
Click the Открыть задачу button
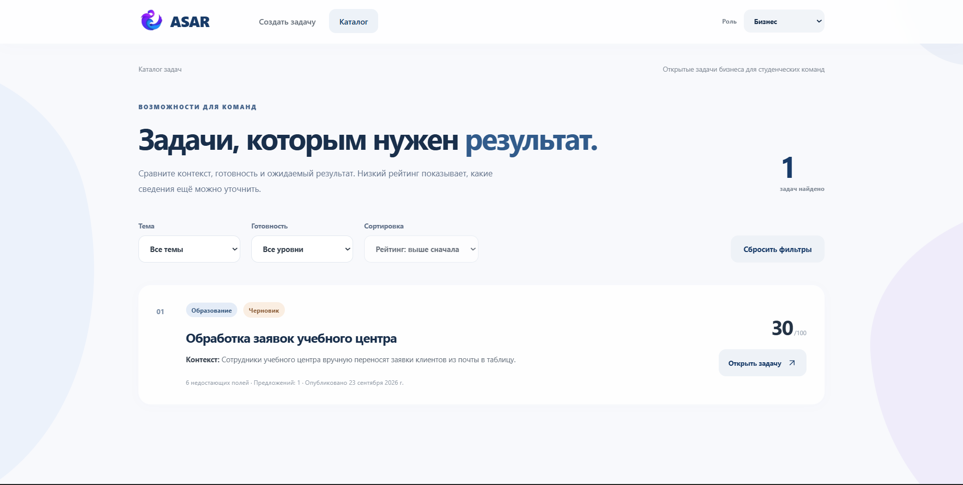[762, 363]
